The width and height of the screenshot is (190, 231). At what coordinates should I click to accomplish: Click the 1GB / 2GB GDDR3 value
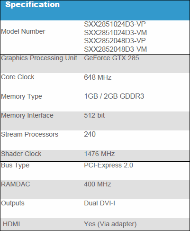coord(114,96)
